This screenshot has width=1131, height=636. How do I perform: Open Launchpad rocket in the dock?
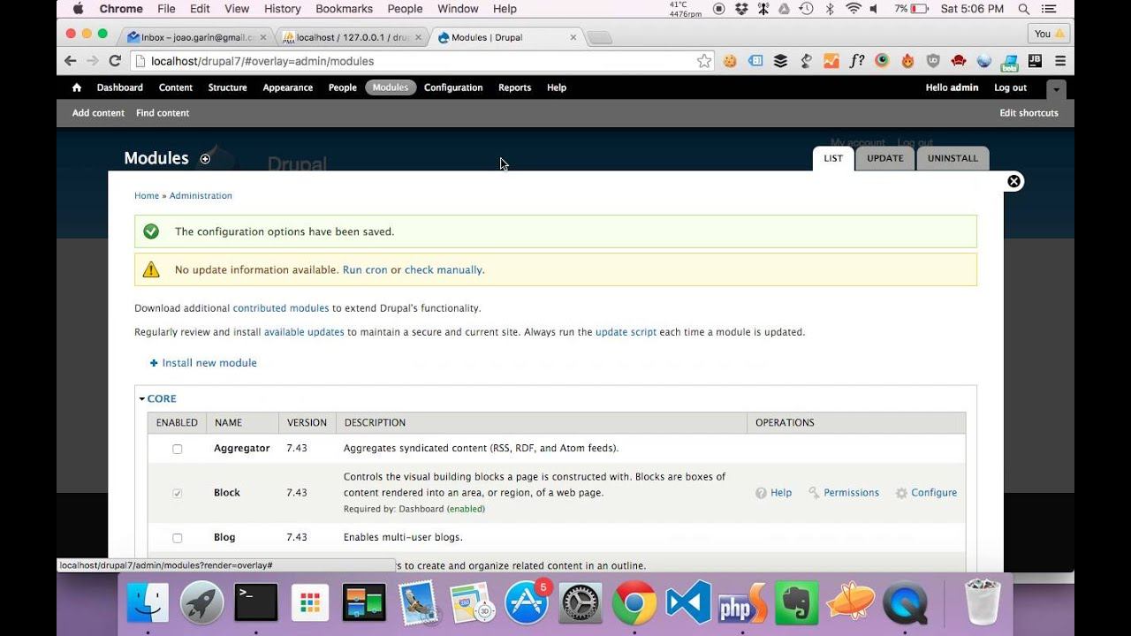click(x=202, y=602)
